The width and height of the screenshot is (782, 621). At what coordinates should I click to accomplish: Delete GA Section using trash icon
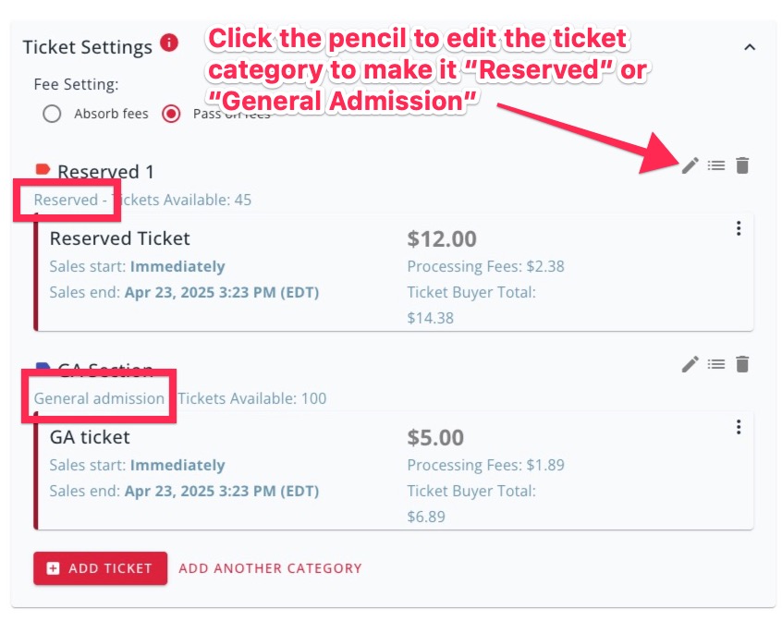(x=742, y=364)
